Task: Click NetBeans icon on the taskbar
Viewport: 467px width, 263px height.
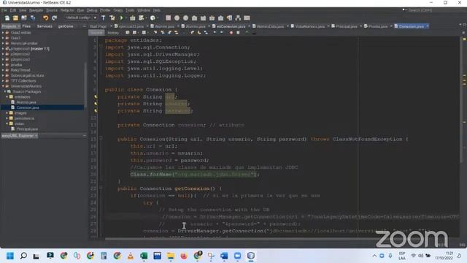Action: tap(251, 256)
